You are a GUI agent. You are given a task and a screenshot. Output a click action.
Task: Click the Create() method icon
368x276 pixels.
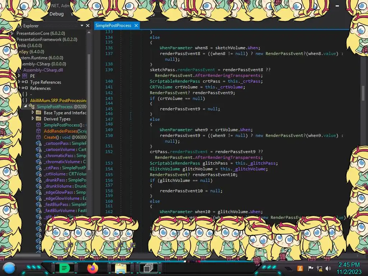(x=38, y=137)
